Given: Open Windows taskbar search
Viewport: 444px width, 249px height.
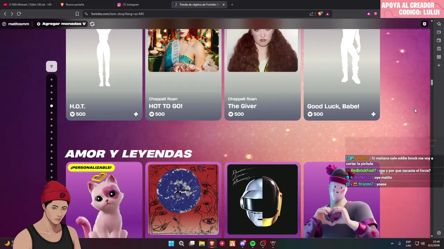Looking at the screenshot, I should [x=181, y=243].
